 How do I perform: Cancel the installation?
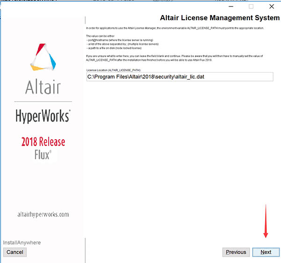(15, 252)
